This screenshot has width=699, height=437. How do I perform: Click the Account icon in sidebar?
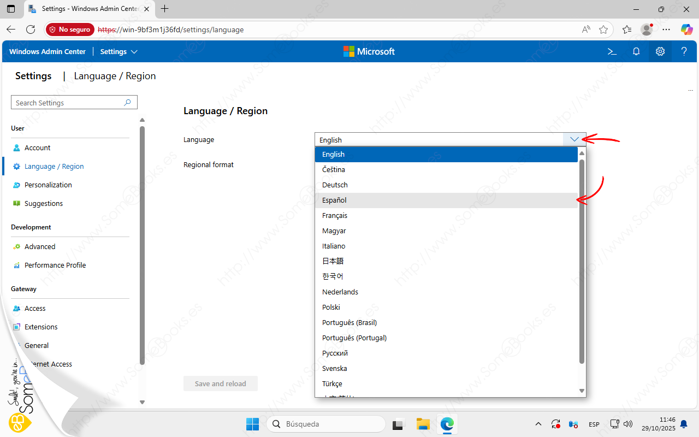tap(16, 147)
